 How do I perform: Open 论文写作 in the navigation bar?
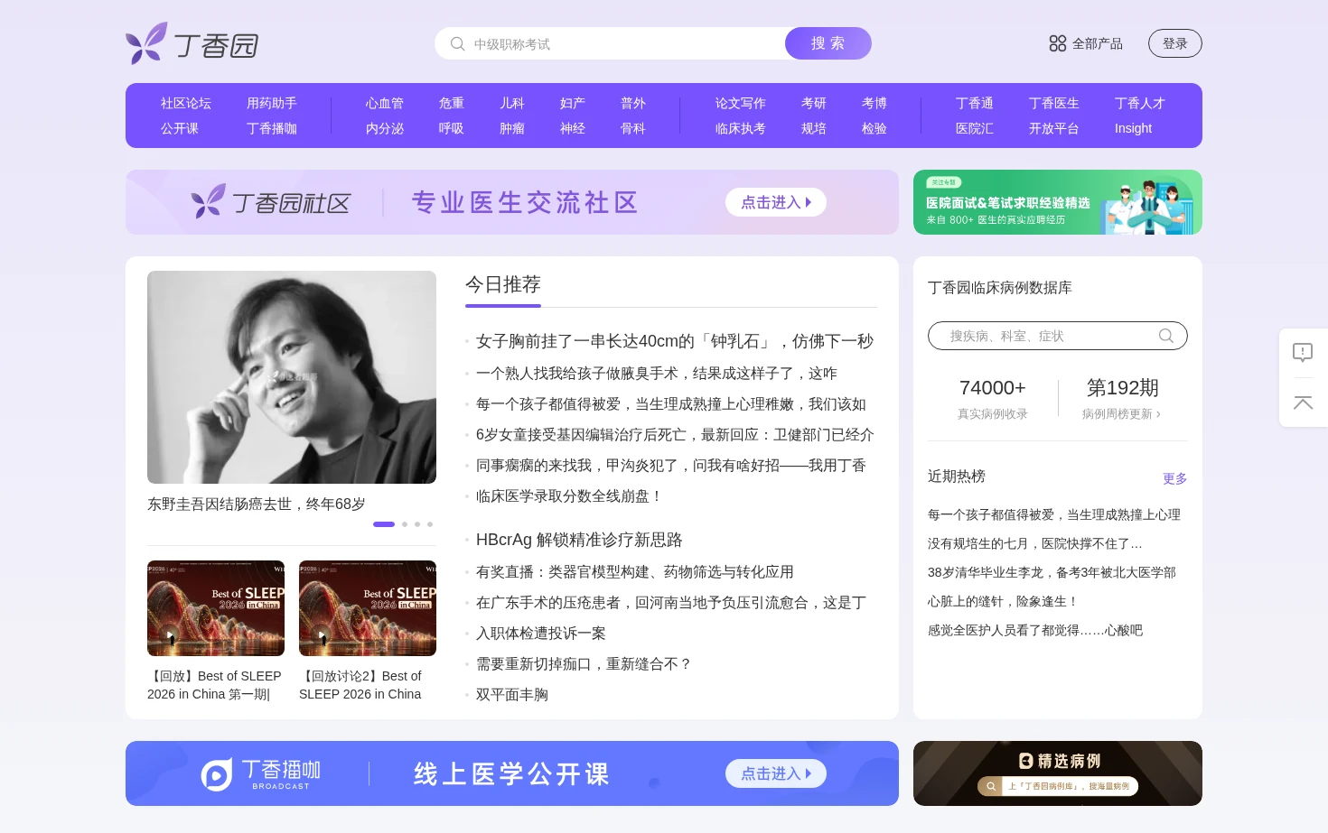click(x=741, y=103)
